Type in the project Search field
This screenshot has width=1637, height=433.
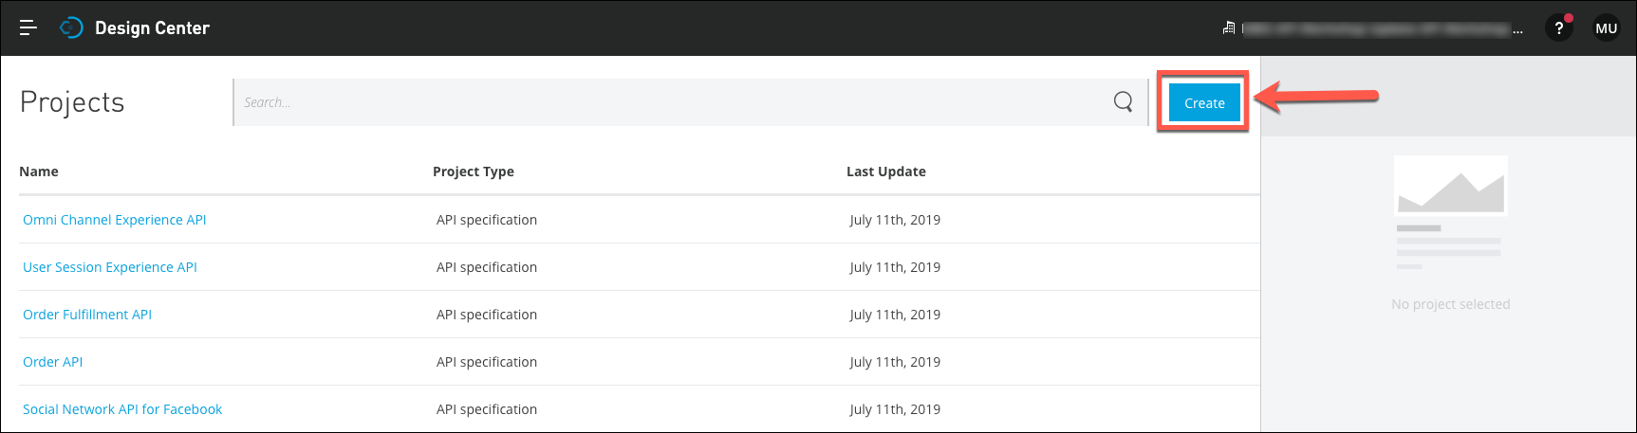(664, 102)
